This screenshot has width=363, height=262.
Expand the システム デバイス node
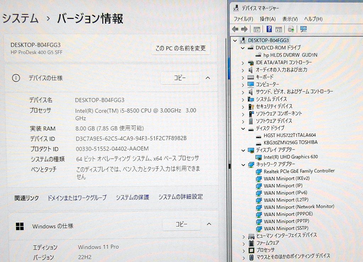(242, 100)
